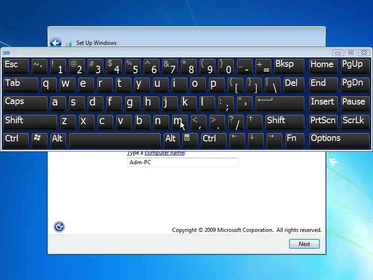Open the computer name help link
Screen dimensions: 373x280
pyautogui.click(x=165, y=153)
